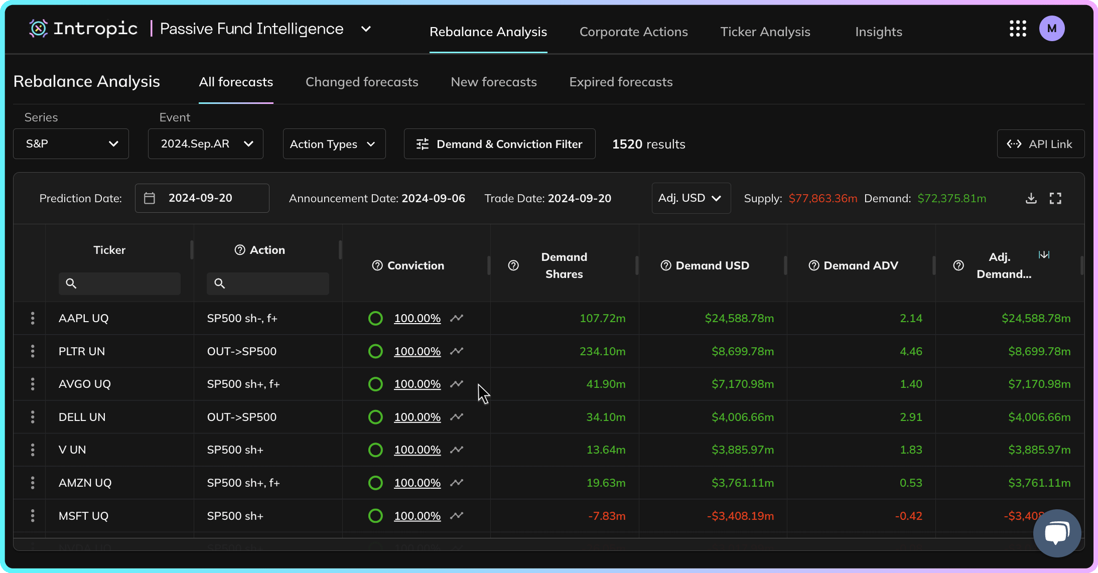Click trend chart icon for AAPL UQ
This screenshot has height=573, width=1098.
[456, 318]
